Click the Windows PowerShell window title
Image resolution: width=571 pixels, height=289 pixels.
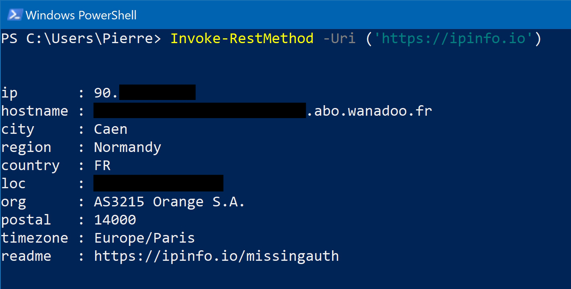coord(81,15)
